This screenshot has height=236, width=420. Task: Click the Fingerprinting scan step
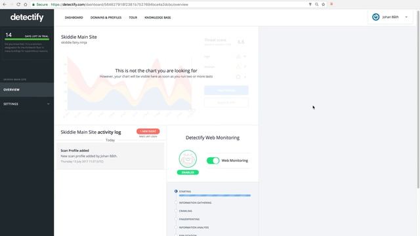pos(189,219)
